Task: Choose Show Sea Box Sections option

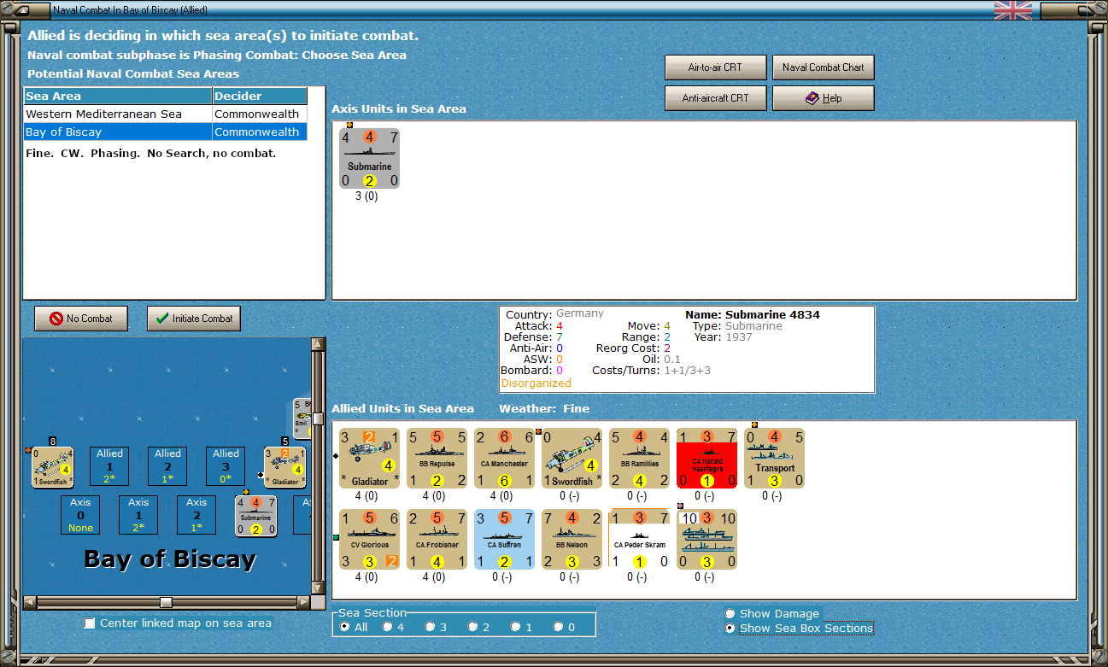Action: pos(799,628)
